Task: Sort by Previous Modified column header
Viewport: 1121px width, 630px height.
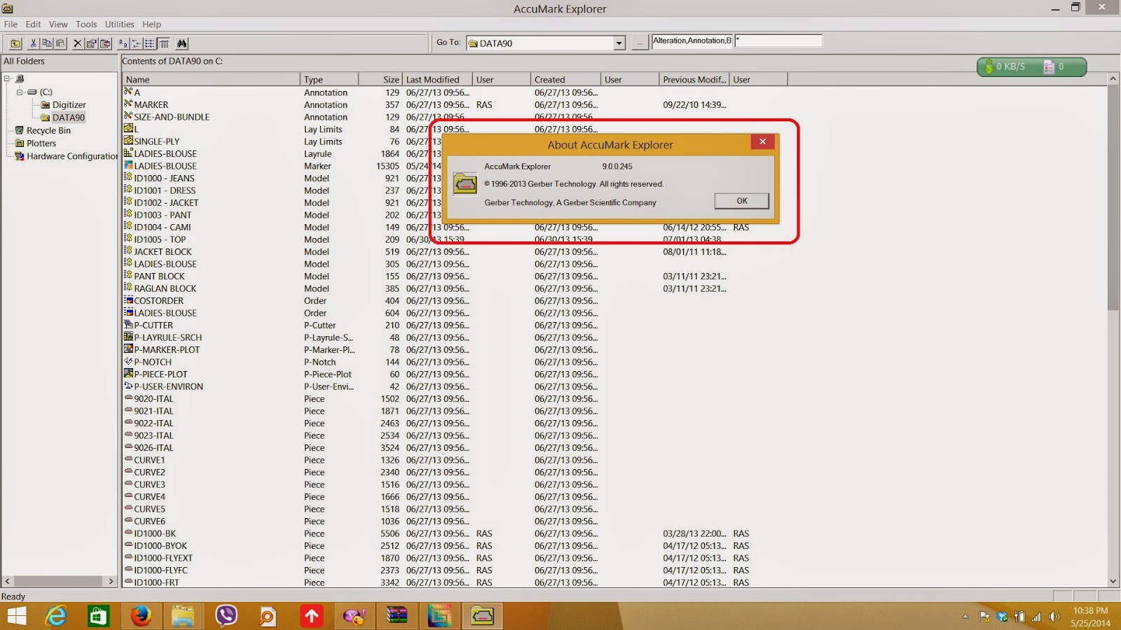Action: [694, 79]
